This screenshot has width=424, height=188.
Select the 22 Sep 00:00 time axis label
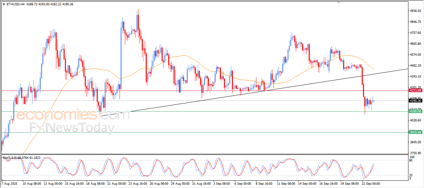[x=371, y=183]
